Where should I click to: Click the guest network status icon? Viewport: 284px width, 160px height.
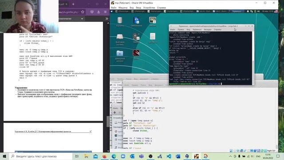point(252,11)
